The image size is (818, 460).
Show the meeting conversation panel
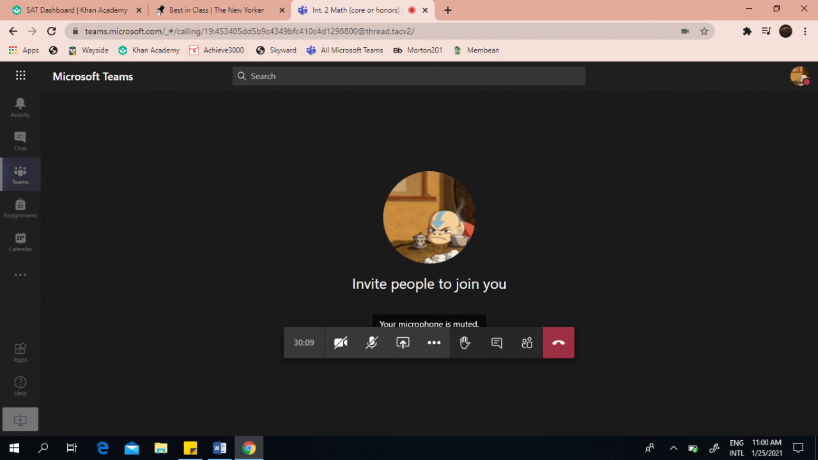497,342
